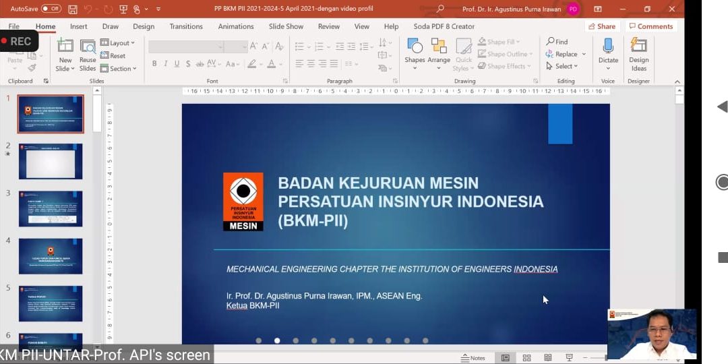Select slide 4 thumbnail

(51, 256)
